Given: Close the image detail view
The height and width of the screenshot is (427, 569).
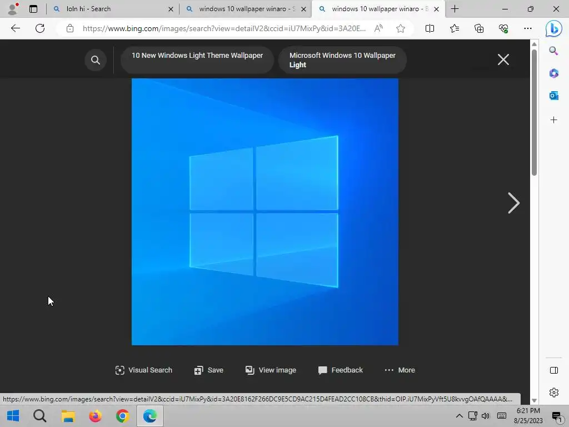Looking at the screenshot, I should pyautogui.click(x=503, y=59).
